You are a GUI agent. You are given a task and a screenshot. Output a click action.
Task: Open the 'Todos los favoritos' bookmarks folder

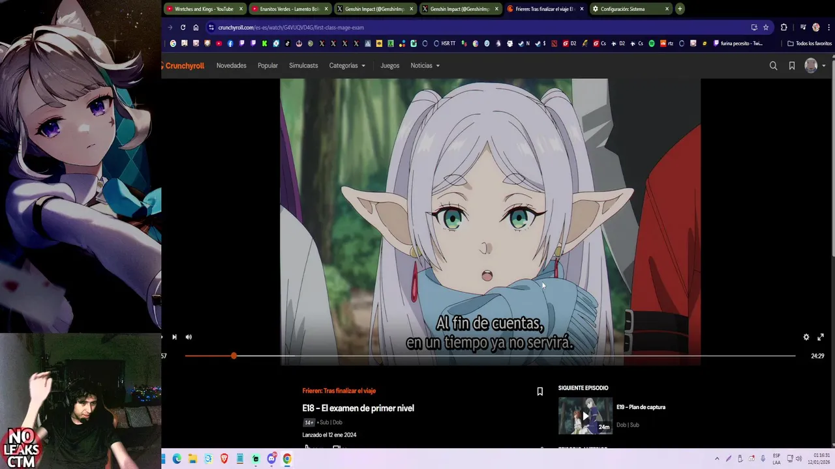(810, 44)
